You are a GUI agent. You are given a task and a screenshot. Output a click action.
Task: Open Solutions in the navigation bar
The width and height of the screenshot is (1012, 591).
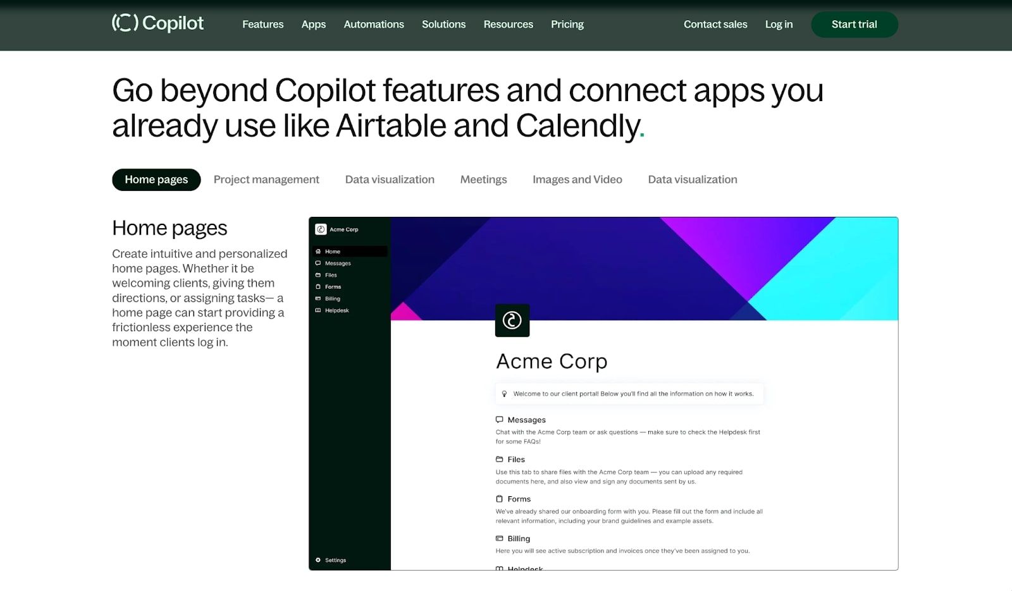(443, 24)
